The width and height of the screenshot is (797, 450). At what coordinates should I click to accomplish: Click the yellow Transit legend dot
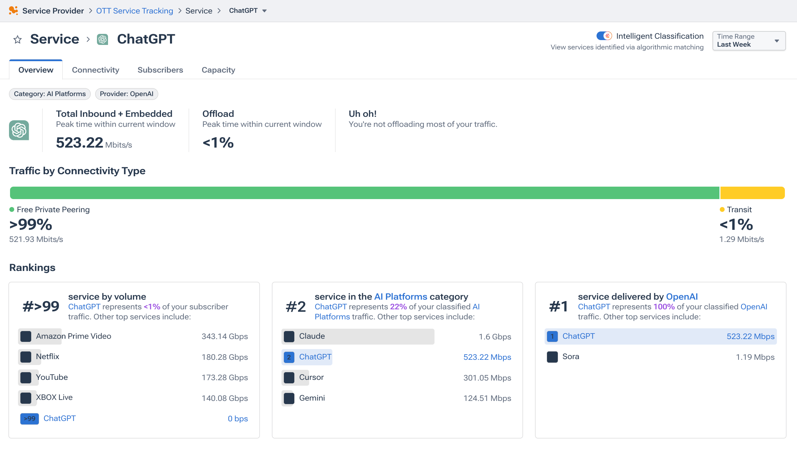click(722, 209)
